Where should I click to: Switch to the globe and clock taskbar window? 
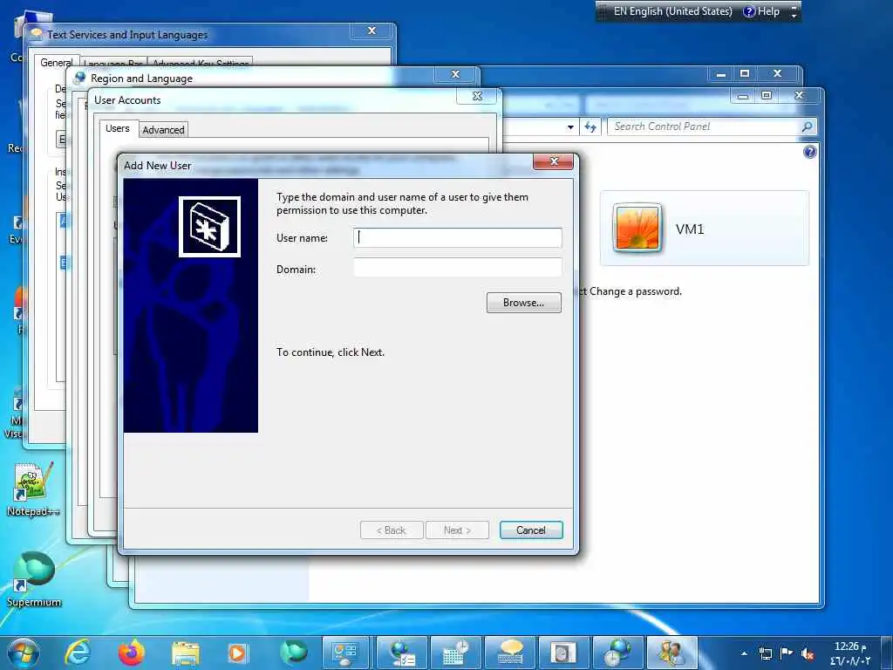tap(617, 653)
